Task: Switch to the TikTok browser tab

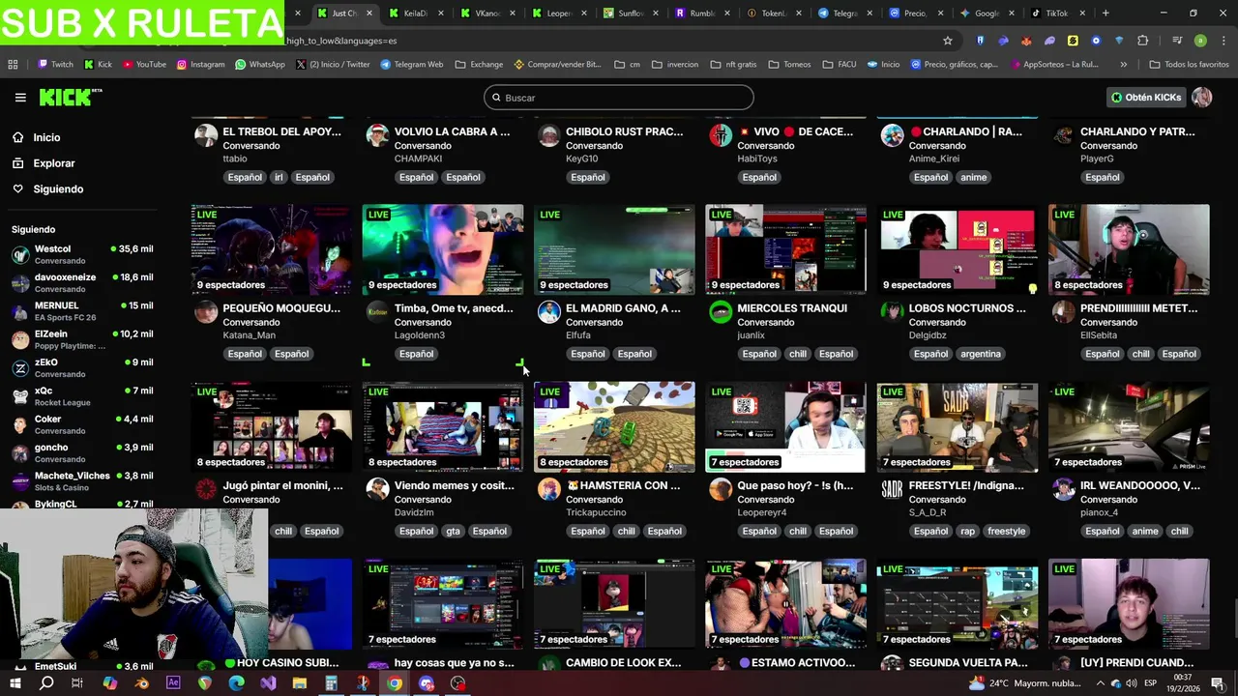Action: click(1057, 14)
